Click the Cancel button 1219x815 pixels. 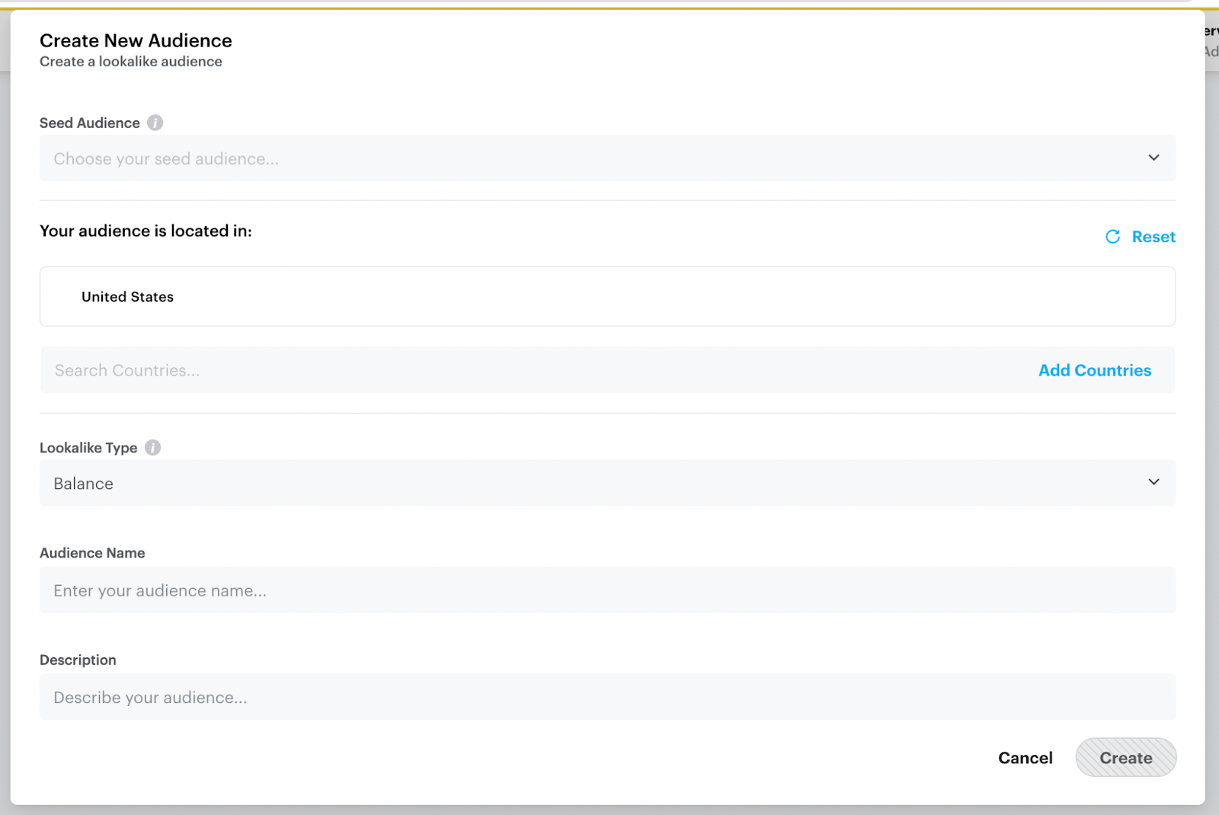tap(1025, 758)
